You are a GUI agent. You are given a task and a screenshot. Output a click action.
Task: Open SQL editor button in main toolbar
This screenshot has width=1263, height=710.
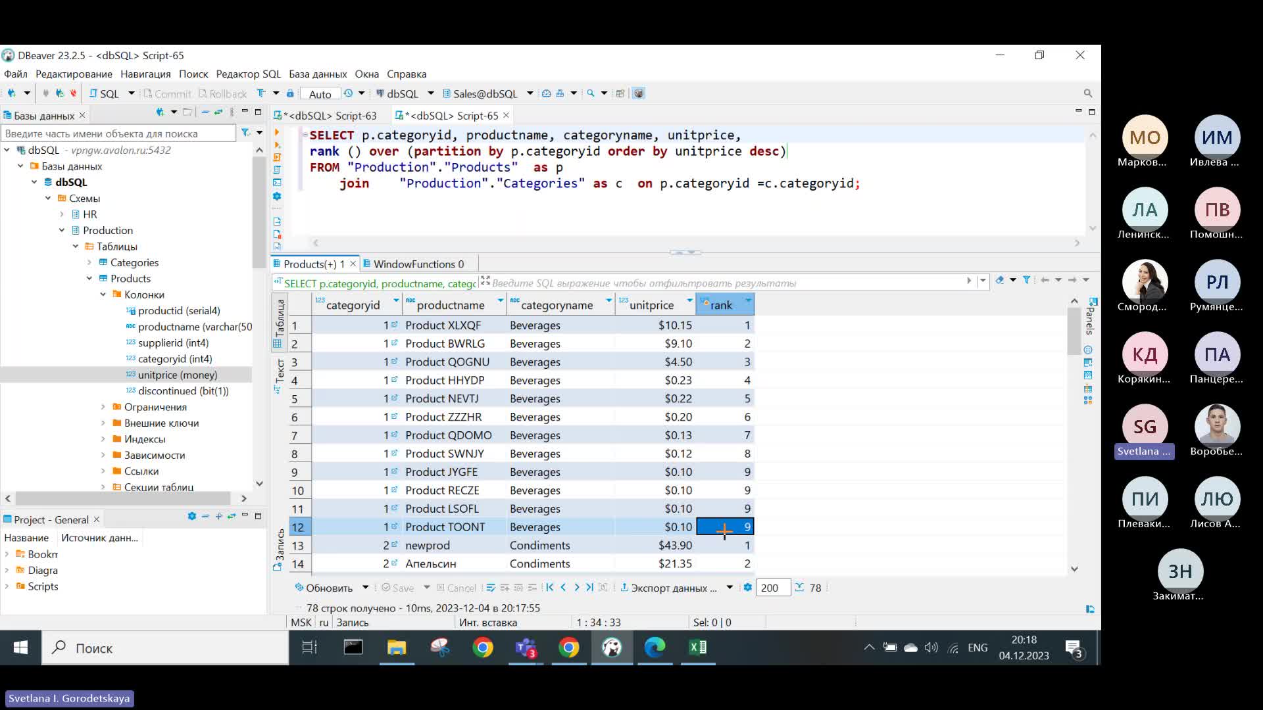[x=105, y=93]
